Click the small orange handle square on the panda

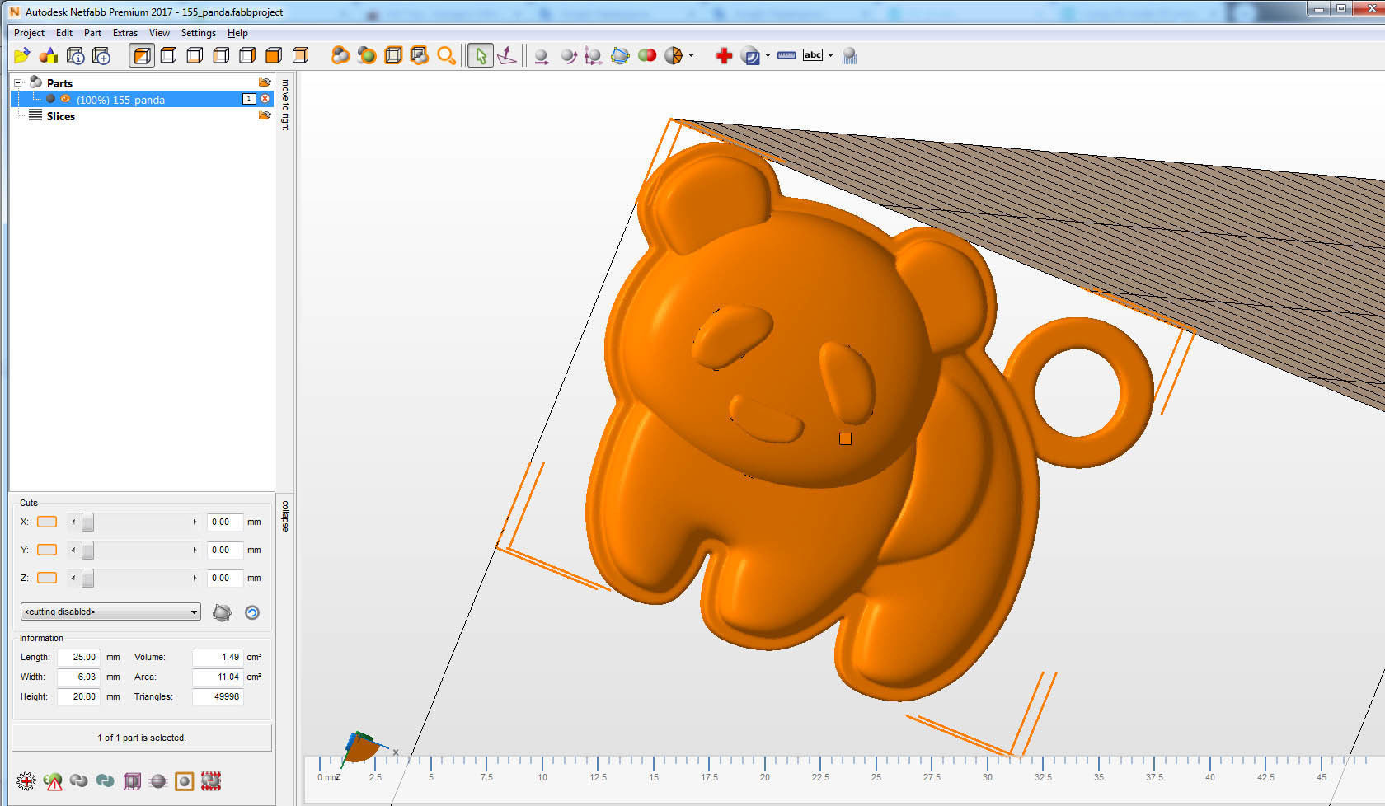pos(845,438)
